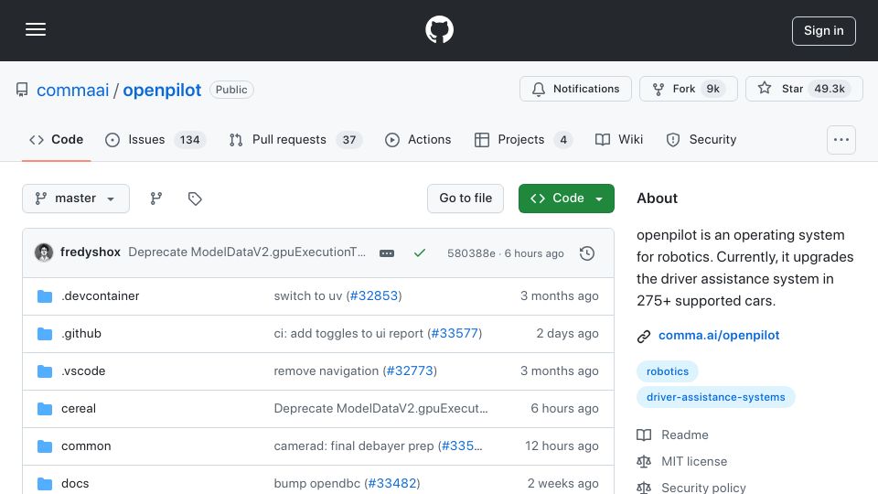Screen dimensions: 878x494
Task: Click the green check status icon
Action: coord(420,253)
